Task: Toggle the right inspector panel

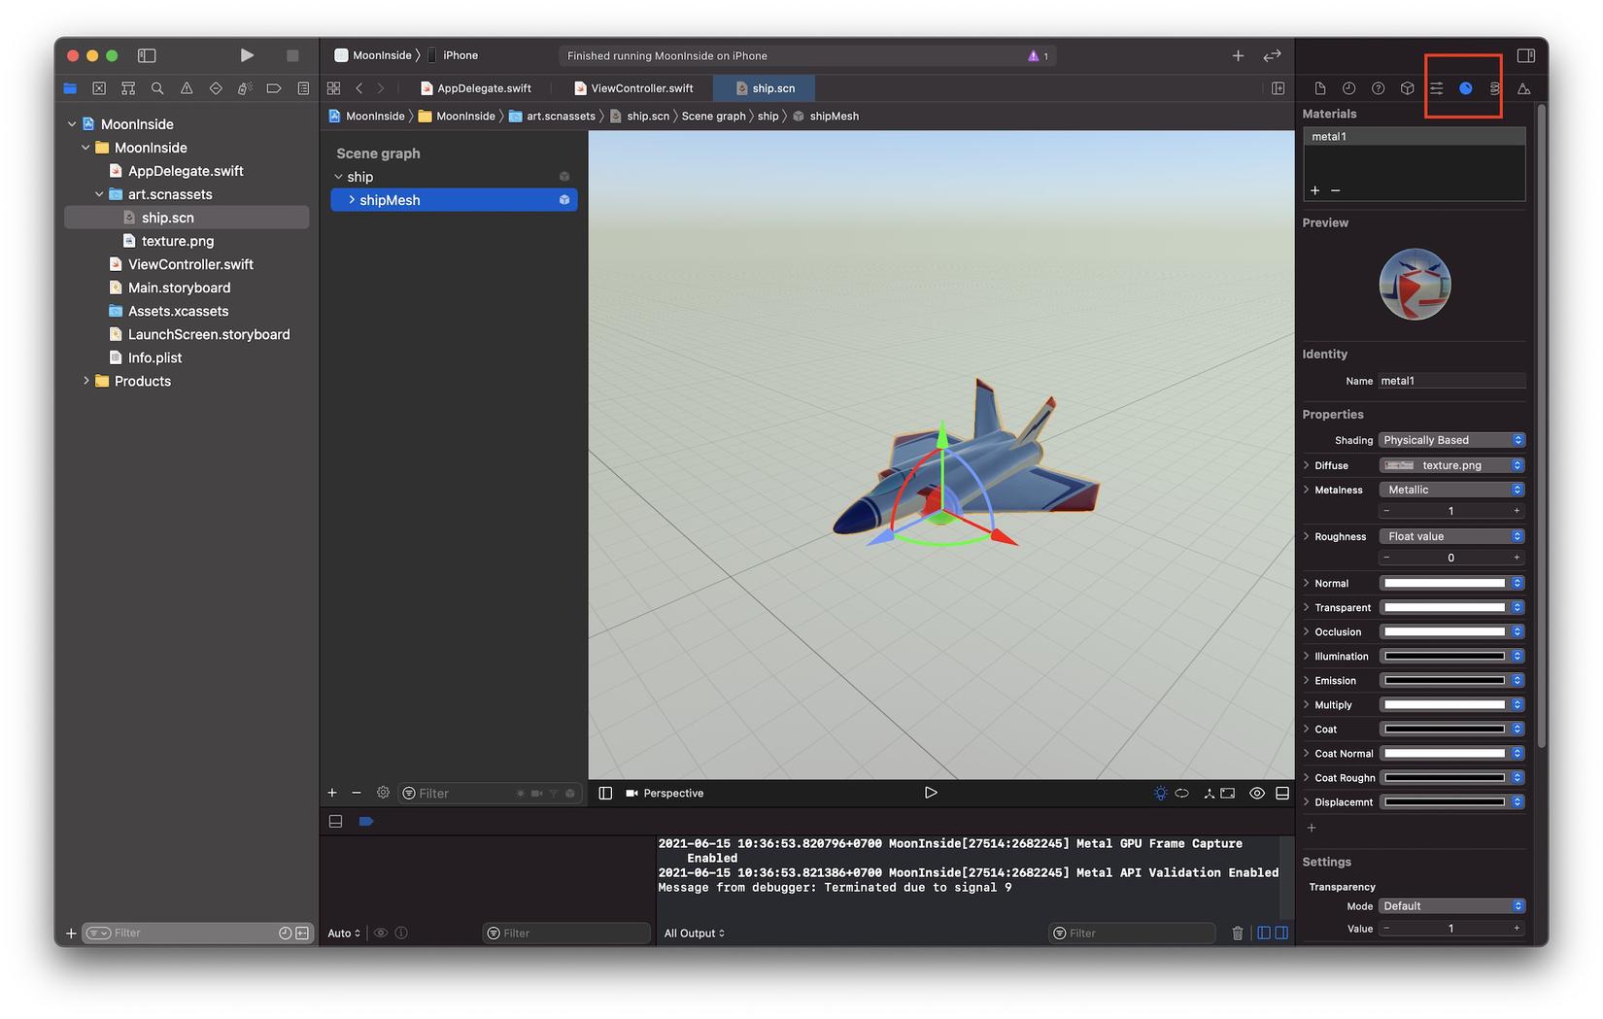Action: (x=1525, y=55)
